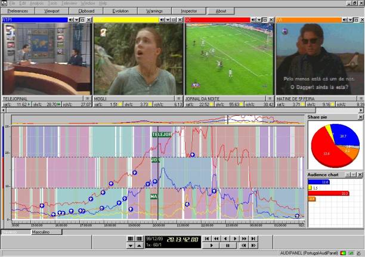Toggle speaker on yellow channel 2 panel
Image resolution: width=365 pixels, height=257 pixels.
point(162,20)
